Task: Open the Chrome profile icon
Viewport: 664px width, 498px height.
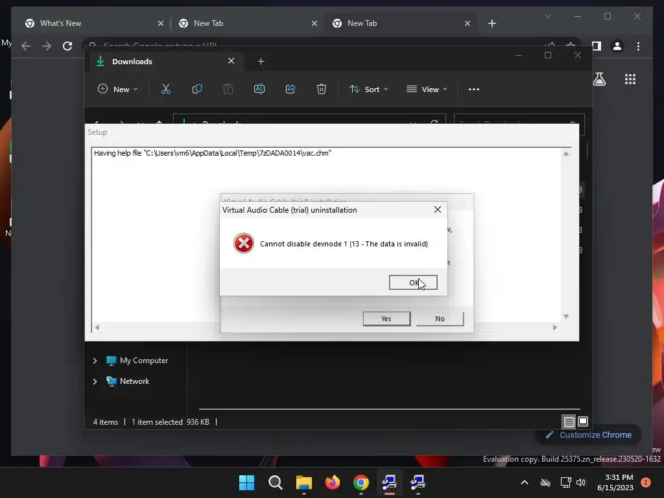Action: 617,46
